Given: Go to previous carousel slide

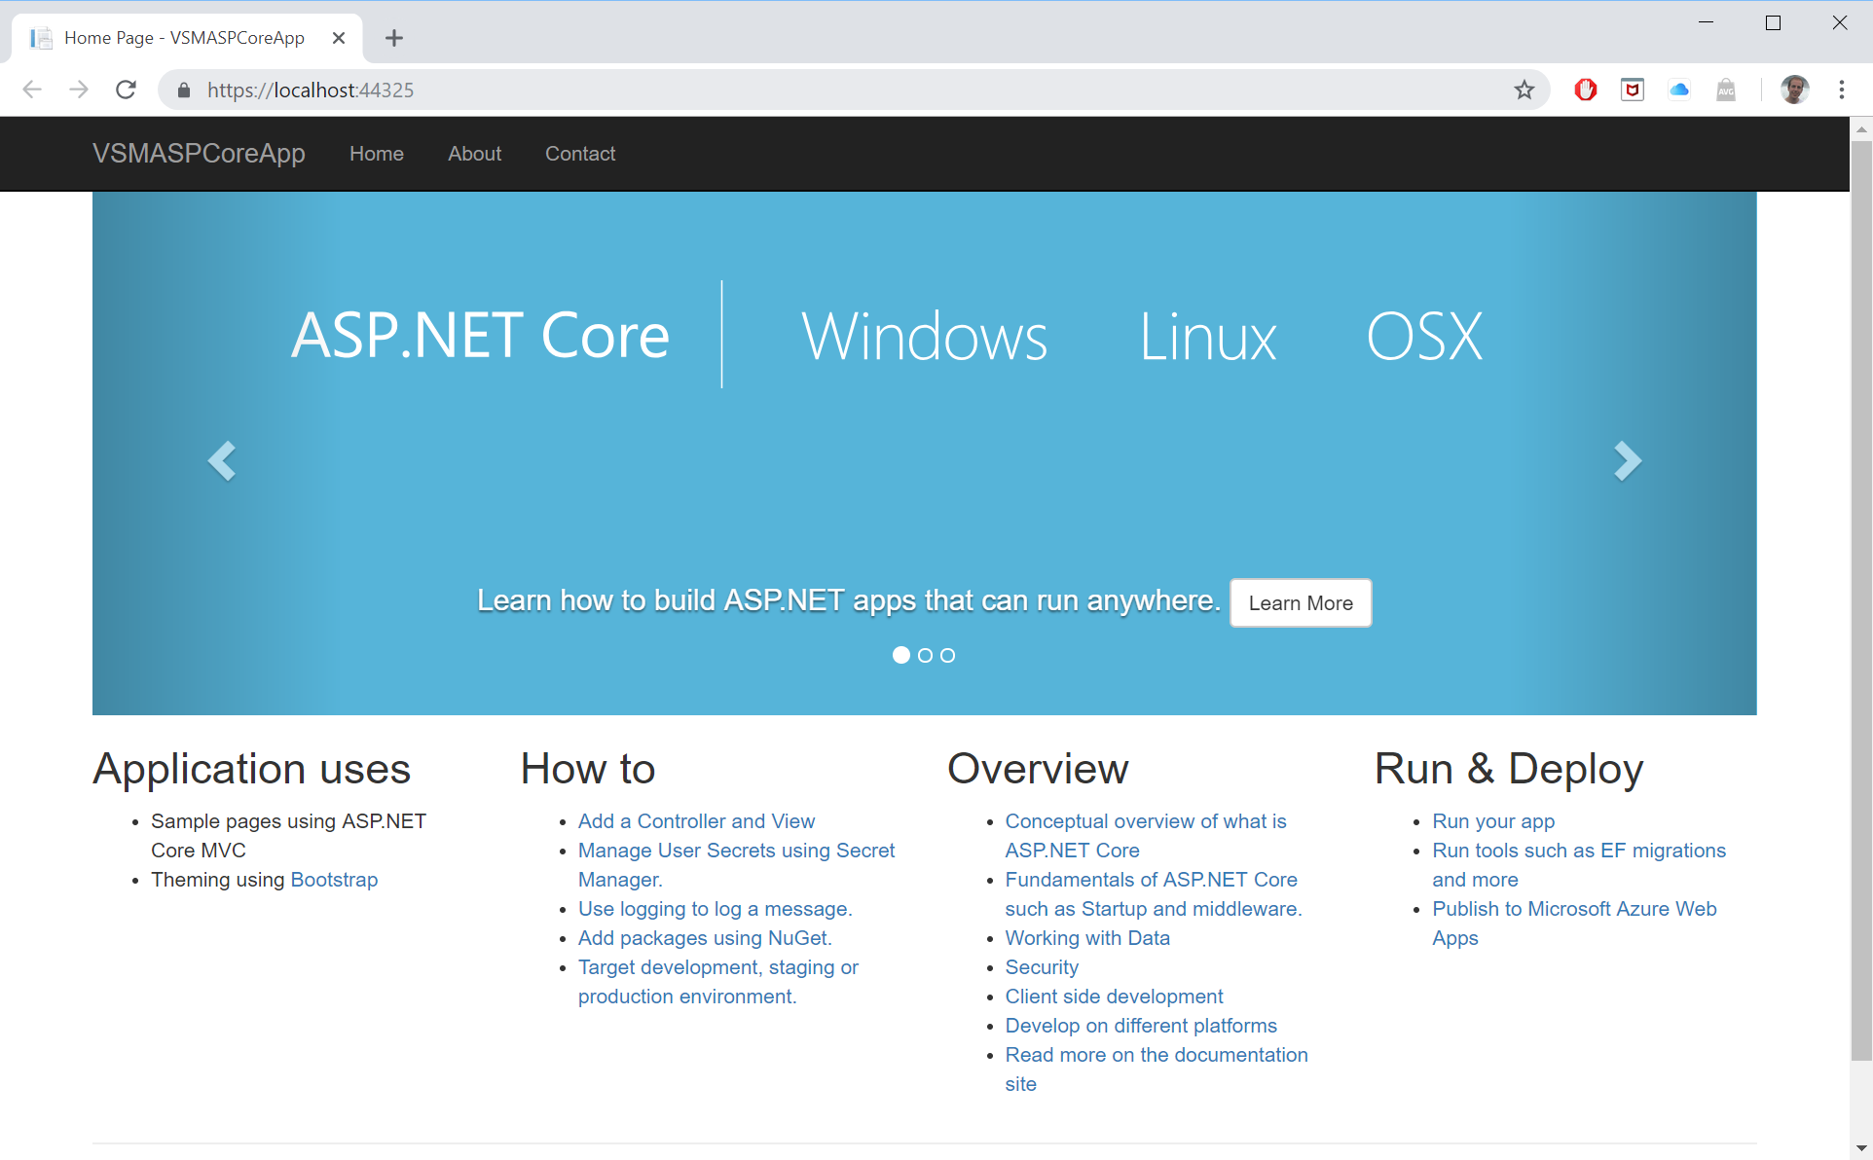Looking at the screenshot, I should pyautogui.click(x=222, y=460).
